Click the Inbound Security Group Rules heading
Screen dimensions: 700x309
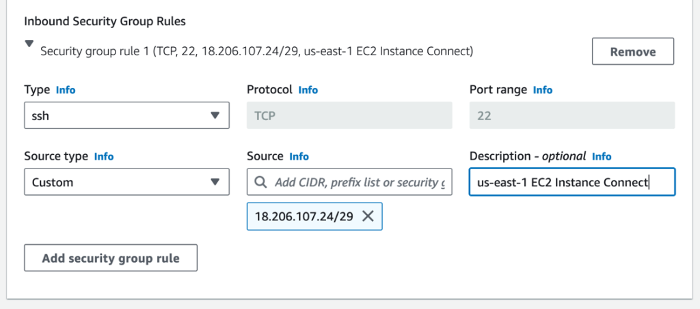(x=105, y=21)
